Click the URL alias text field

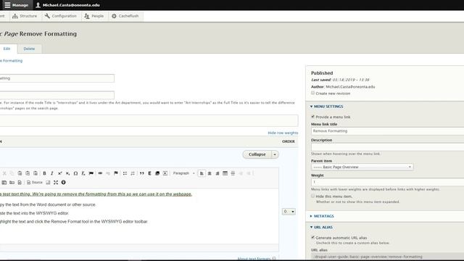click(x=388, y=257)
